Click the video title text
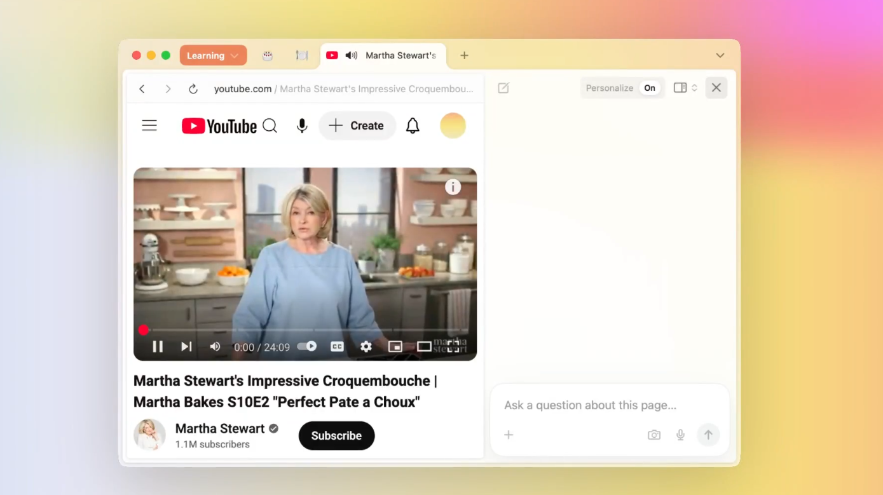Screen dimensions: 883x495 pyautogui.click(x=285, y=391)
